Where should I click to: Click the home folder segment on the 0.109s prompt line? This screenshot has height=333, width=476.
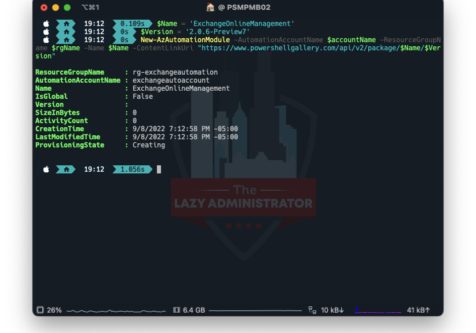coord(66,24)
